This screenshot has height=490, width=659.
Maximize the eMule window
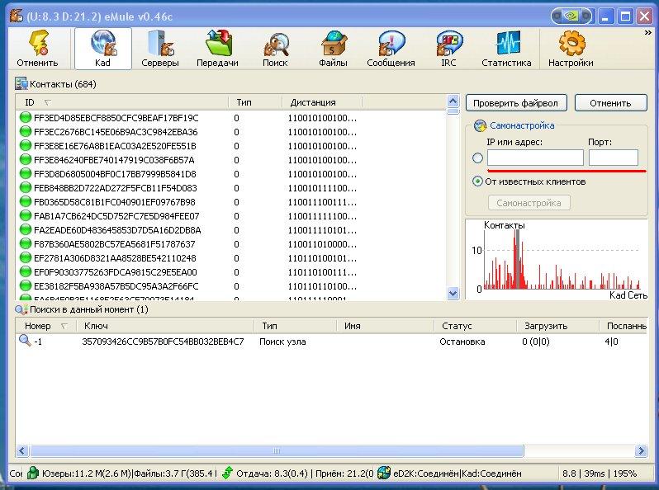point(625,16)
